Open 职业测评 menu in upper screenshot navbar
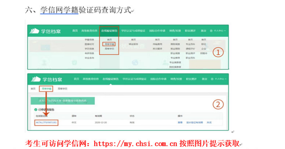This screenshot has width=285, height=149. coord(190,31)
